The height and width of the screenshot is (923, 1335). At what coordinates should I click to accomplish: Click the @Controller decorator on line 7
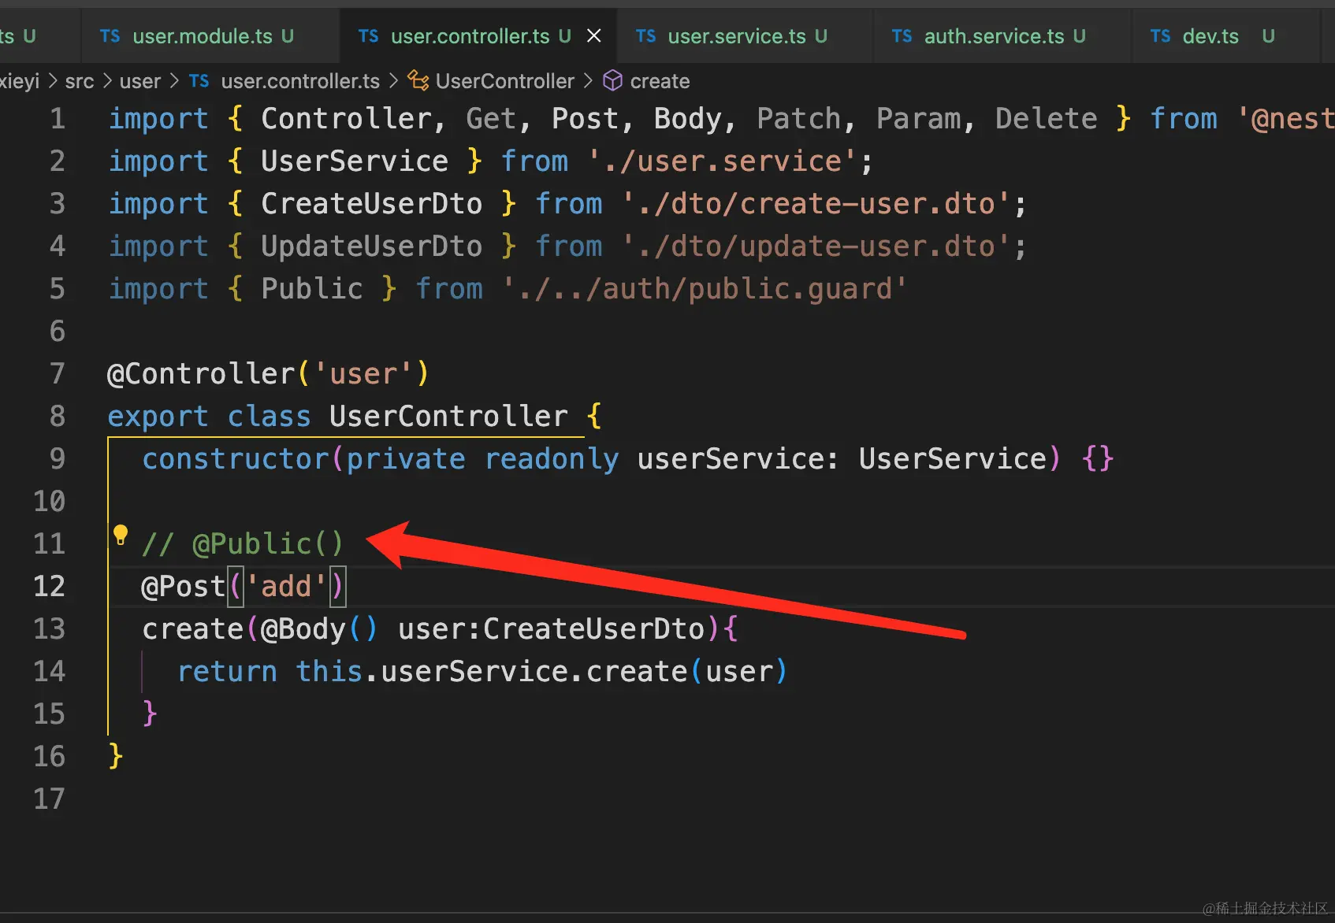click(201, 374)
